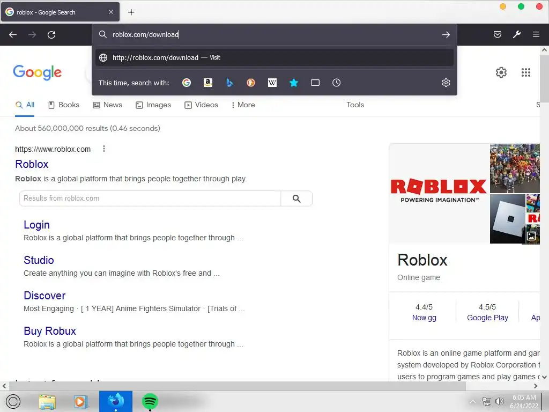Viewport: 549px width, 412px height.
Task: Click the Google logo
Action: coord(38,72)
